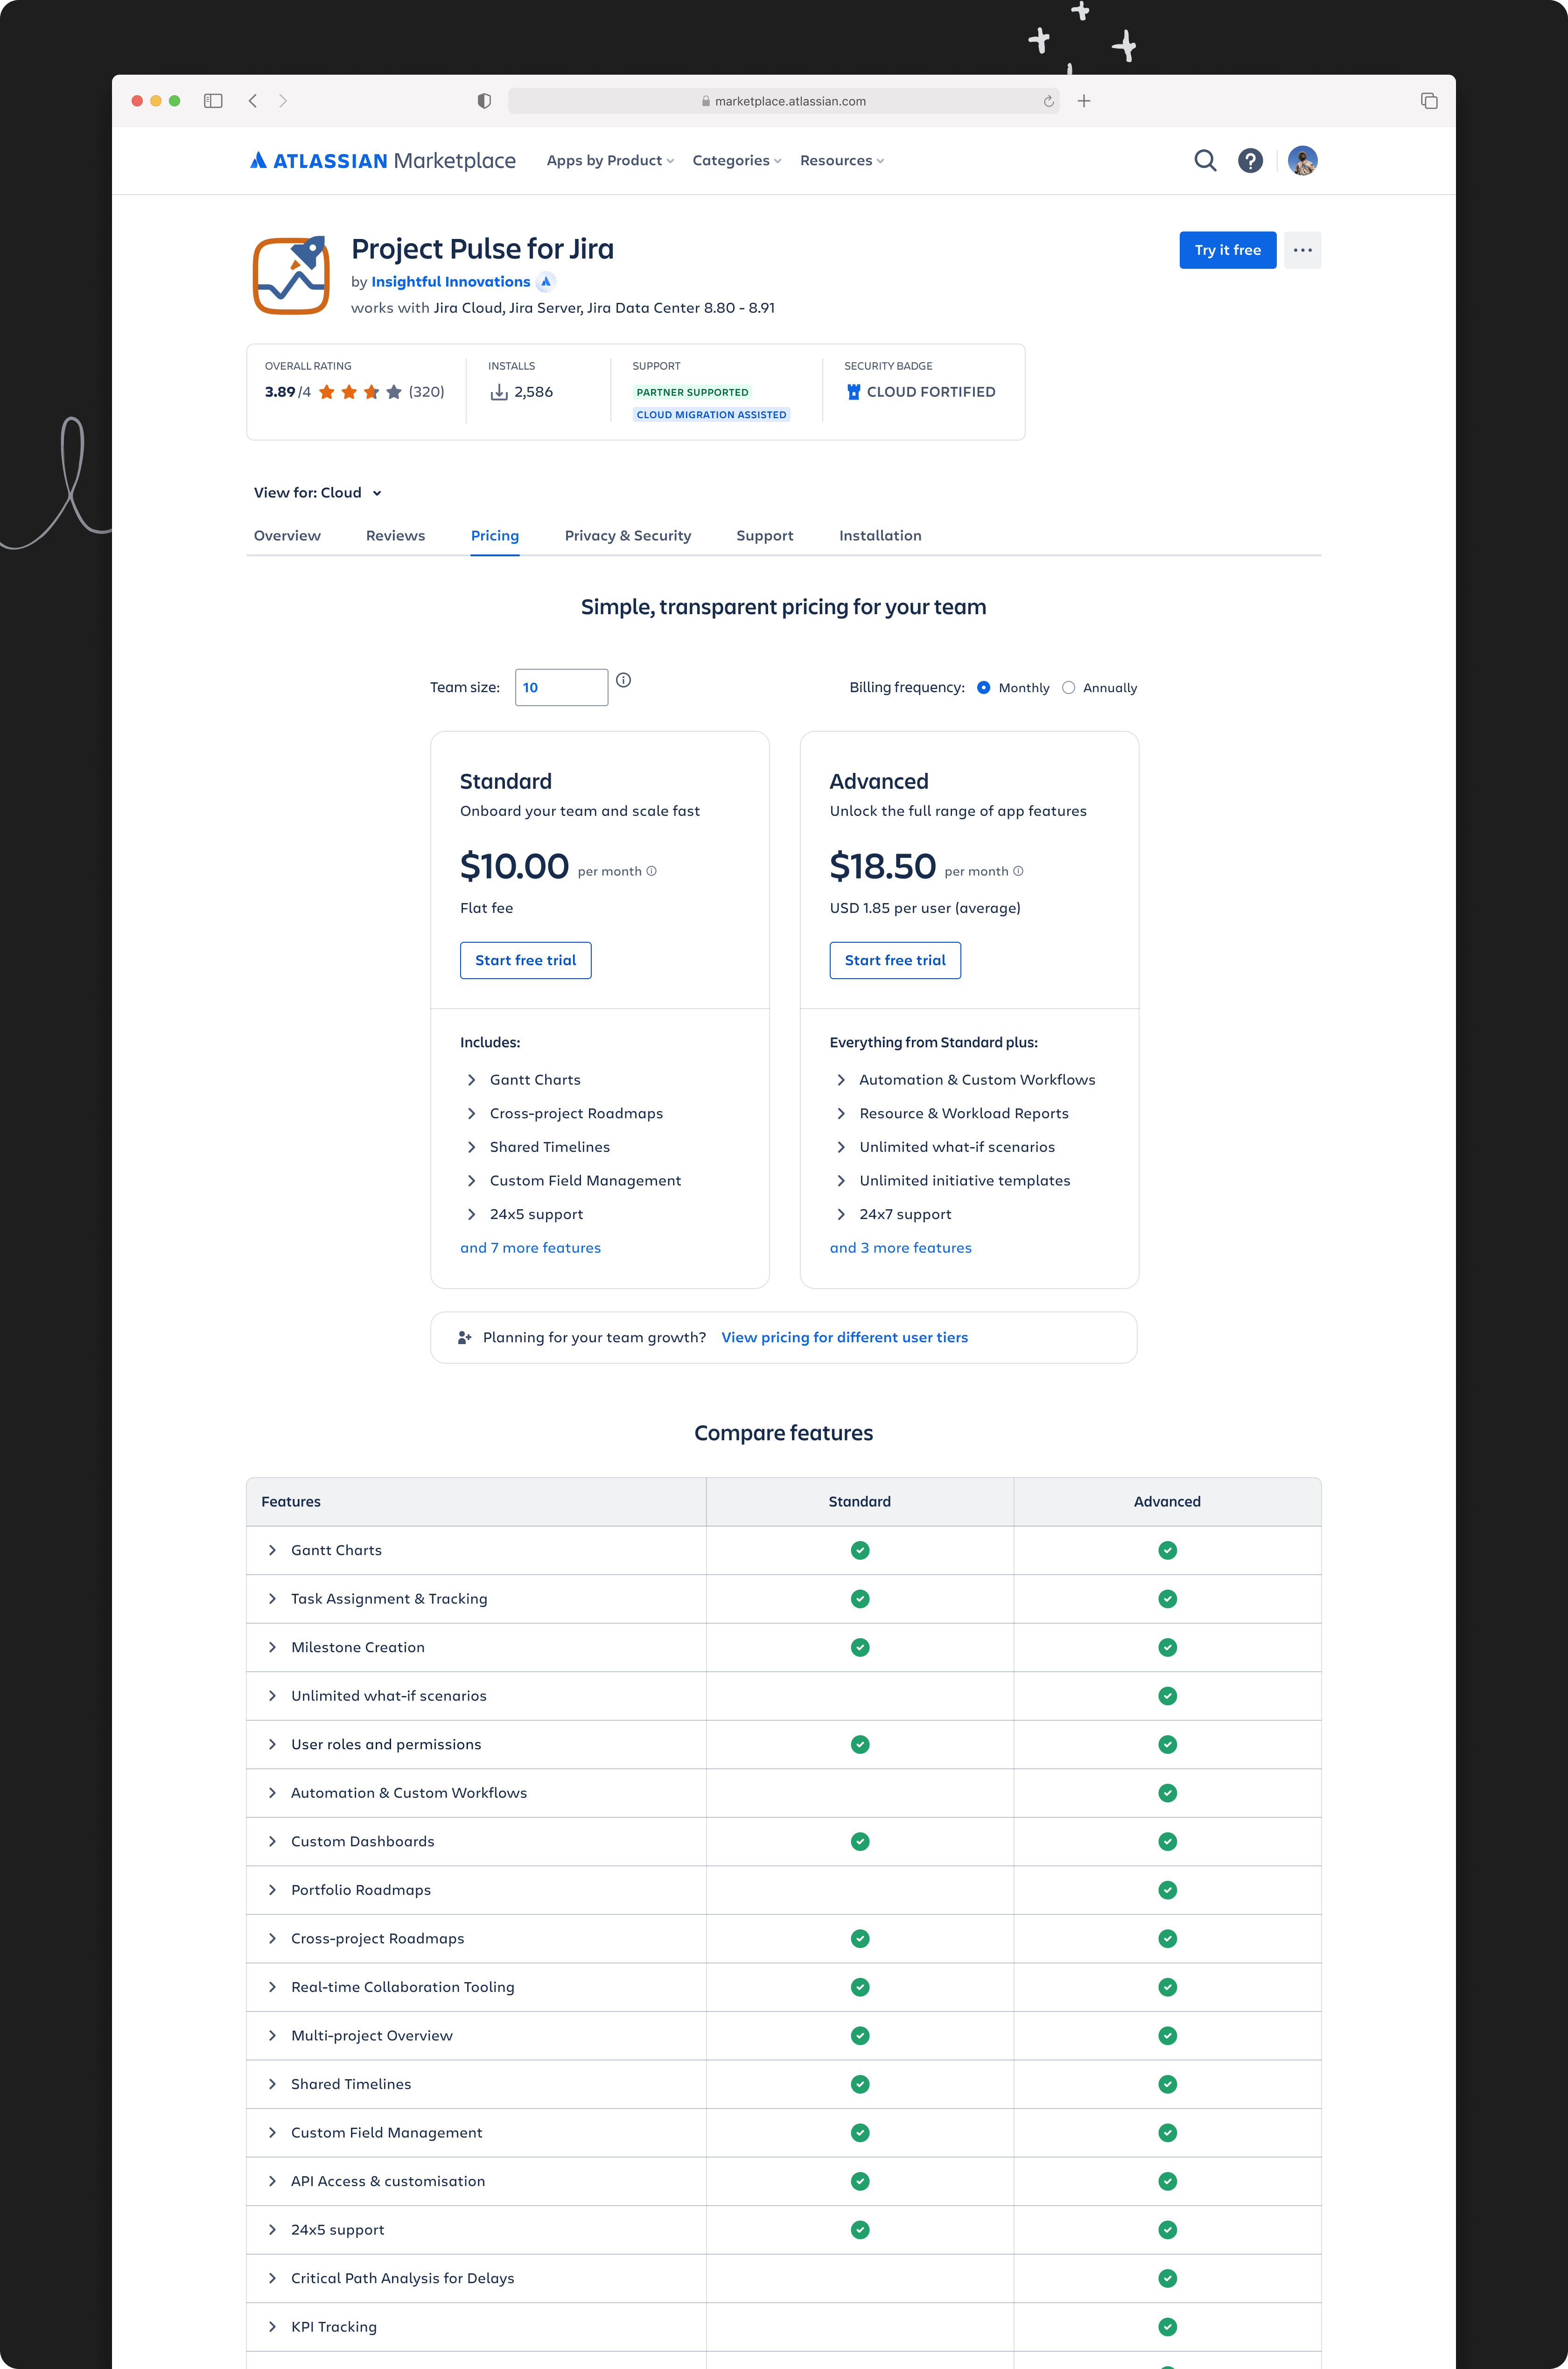
Task: Click and 7 more features link
Action: point(530,1248)
